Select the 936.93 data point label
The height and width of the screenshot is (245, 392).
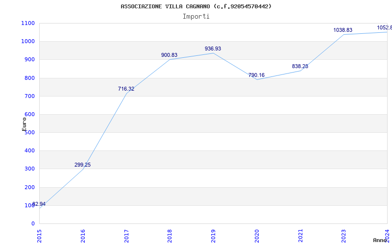click(213, 49)
